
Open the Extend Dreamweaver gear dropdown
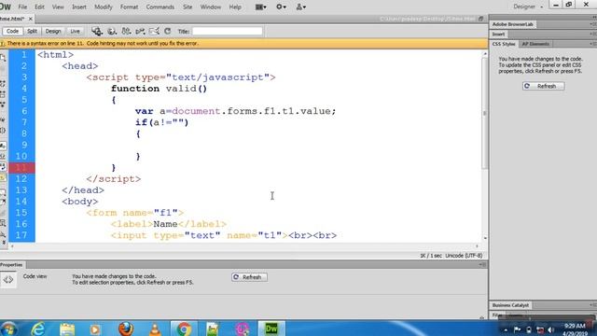click(x=281, y=7)
